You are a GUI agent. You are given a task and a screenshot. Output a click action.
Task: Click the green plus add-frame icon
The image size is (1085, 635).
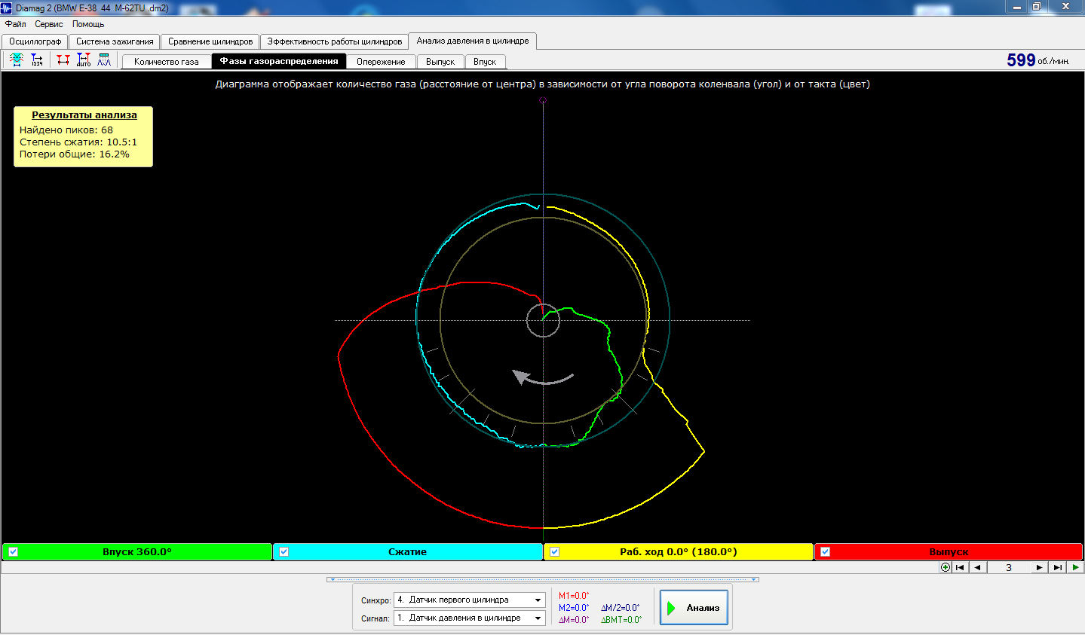coord(946,567)
